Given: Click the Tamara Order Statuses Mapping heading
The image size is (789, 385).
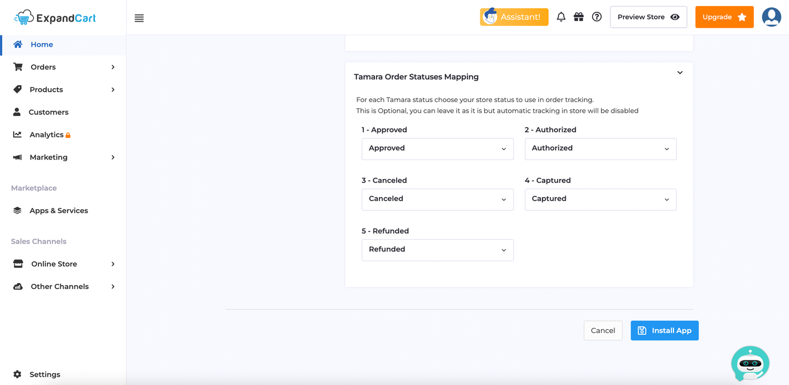Looking at the screenshot, I should 416,77.
